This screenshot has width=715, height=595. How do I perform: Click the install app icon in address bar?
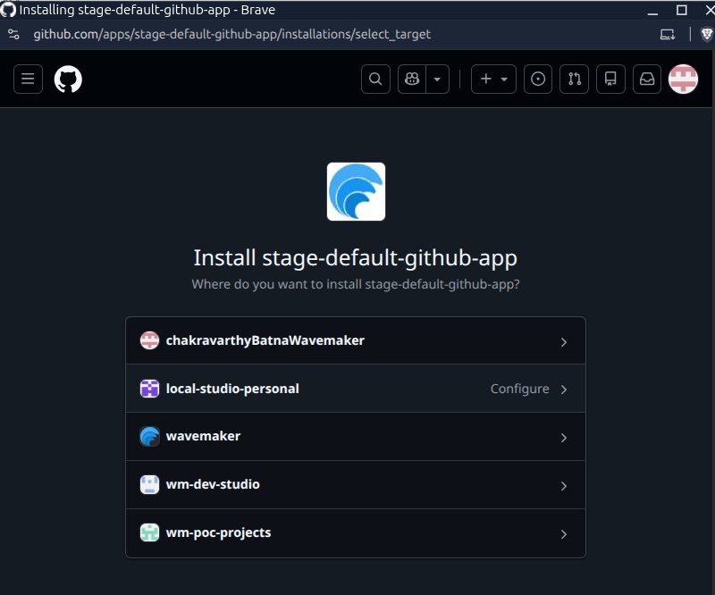(668, 34)
